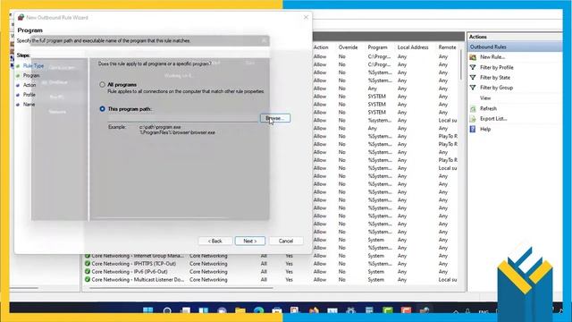Viewport: 572px width, 322px height.
Task: Sort rules by the Remote column header
Action: (447, 47)
